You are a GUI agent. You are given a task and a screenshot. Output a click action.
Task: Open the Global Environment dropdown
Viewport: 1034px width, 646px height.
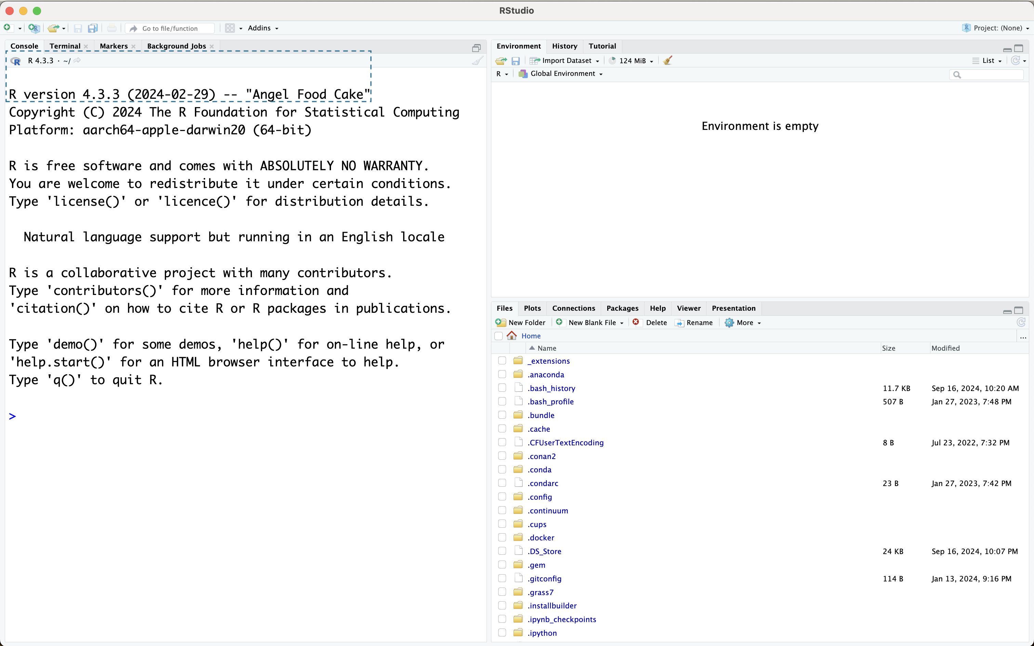(x=560, y=74)
